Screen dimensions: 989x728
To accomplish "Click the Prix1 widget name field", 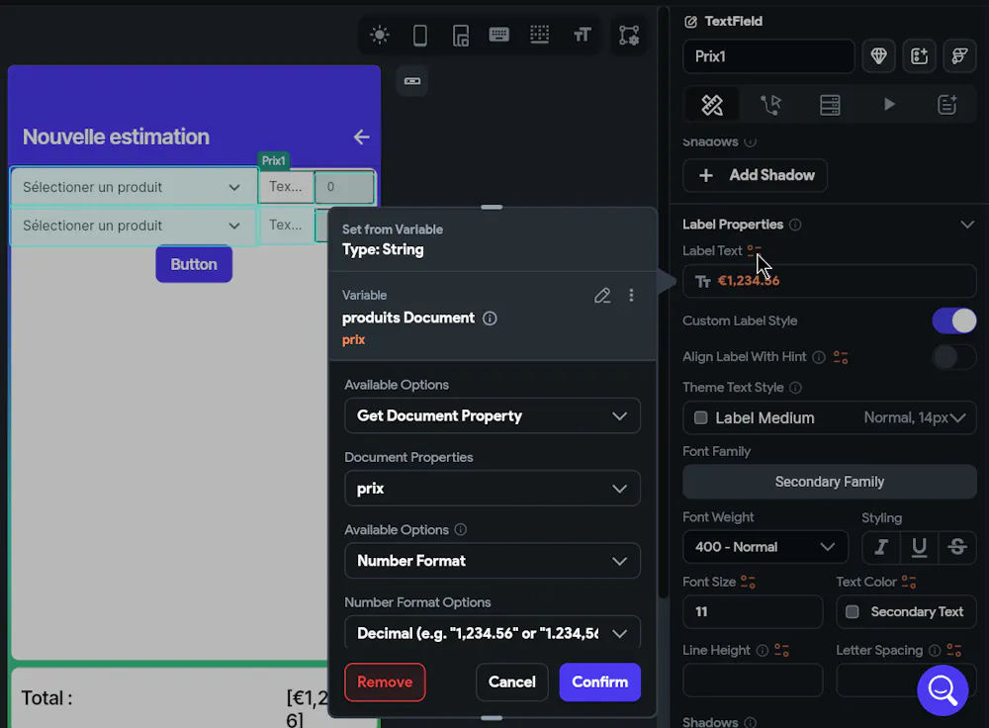I will pyautogui.click(x=768, y=56).
